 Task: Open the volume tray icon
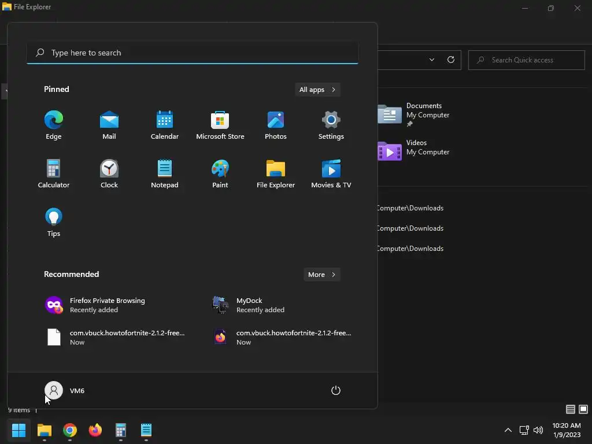(538, 430)
